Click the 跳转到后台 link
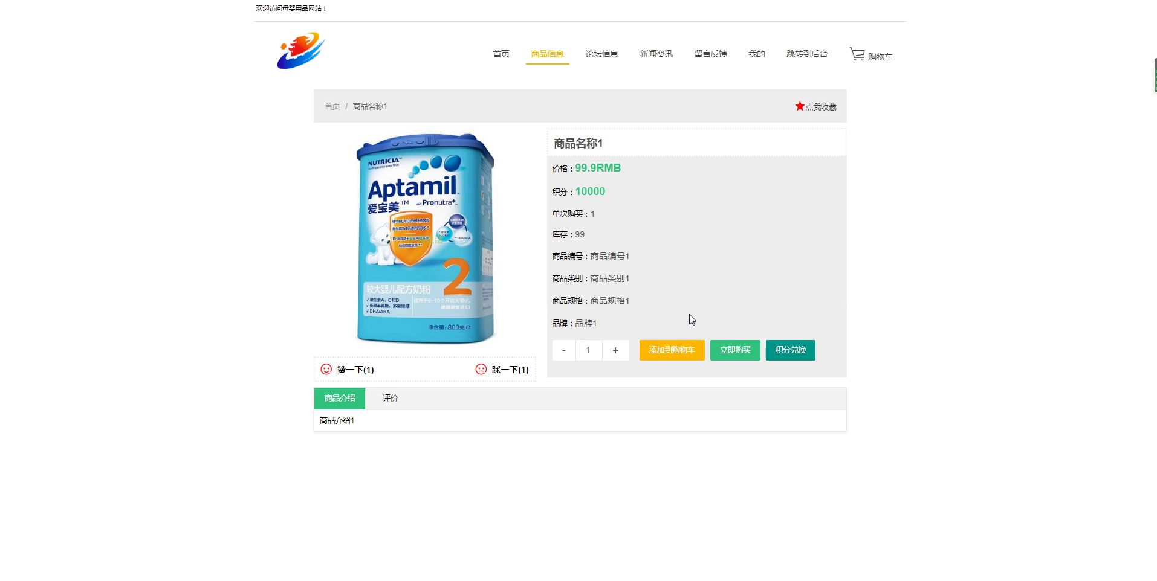Viewport: 1157px width, 581px height. click(807, 54)
